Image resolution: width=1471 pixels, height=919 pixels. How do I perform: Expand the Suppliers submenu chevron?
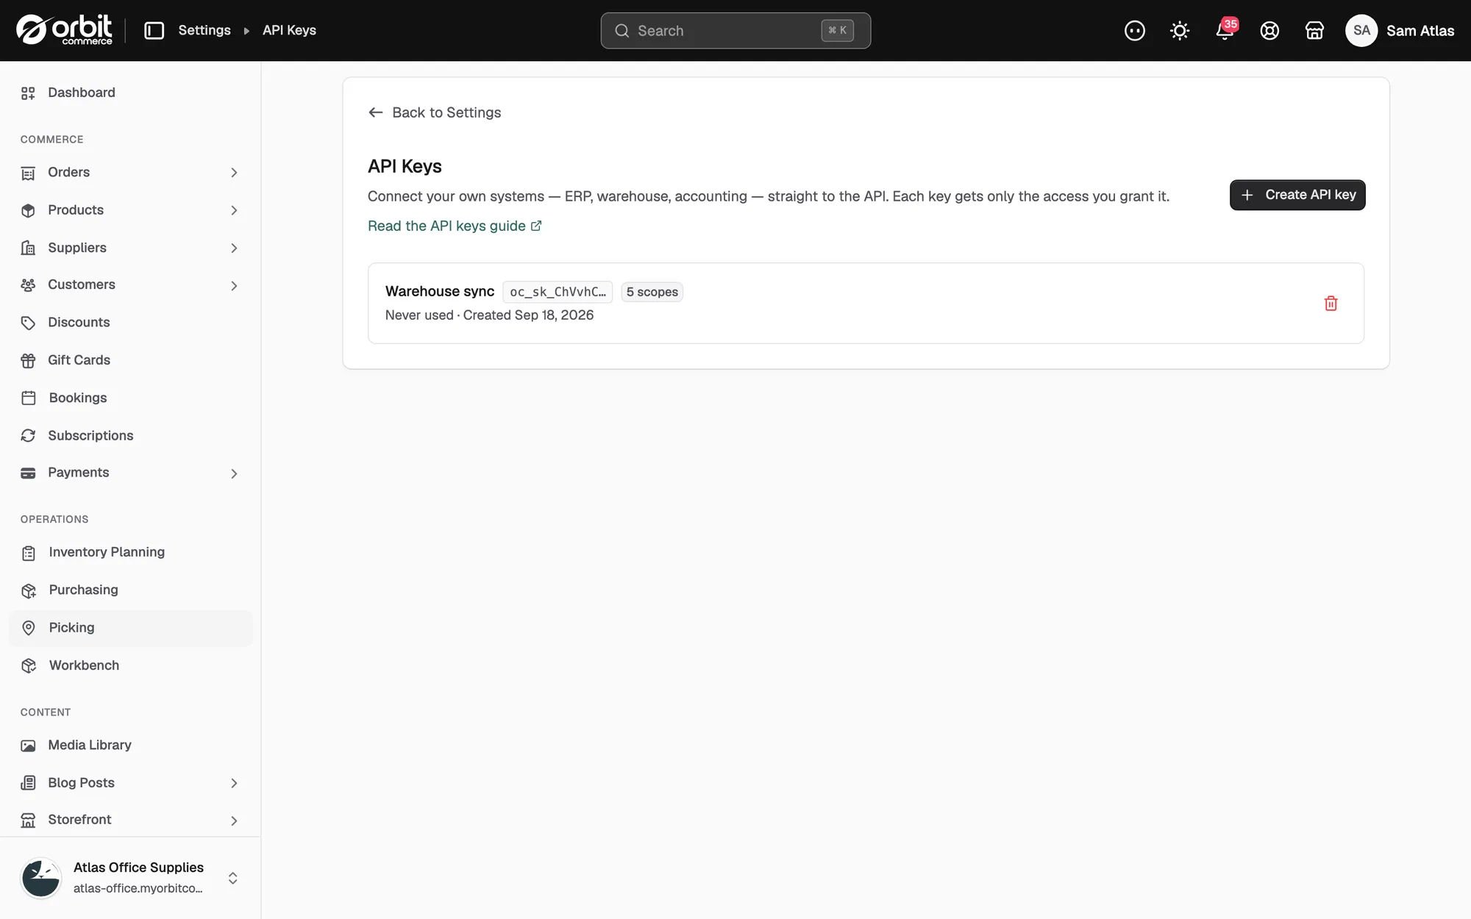pyautogui.click(x=234, y=248)
